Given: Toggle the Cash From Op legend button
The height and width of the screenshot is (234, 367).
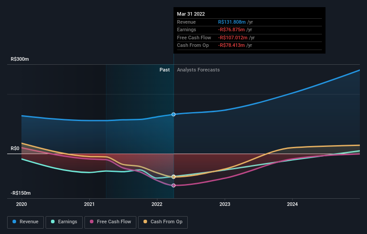Looking at the screenshot, I should click(x=163, y=222).
